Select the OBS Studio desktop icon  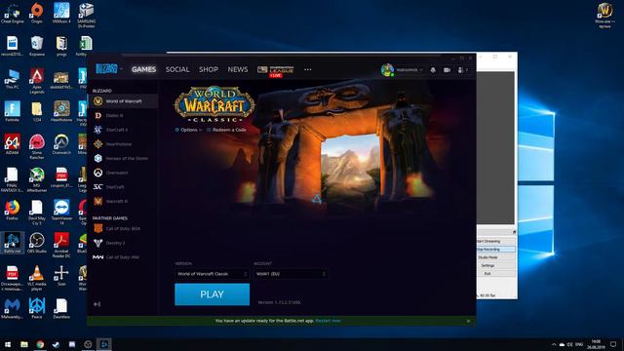point(37,243)
